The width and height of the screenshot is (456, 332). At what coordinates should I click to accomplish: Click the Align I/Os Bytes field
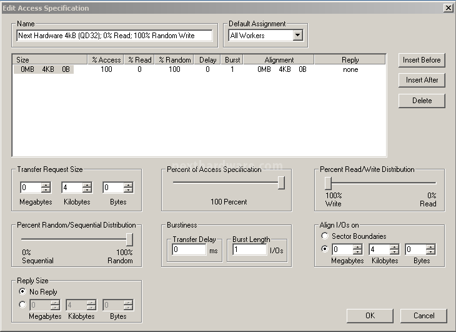click(x=415, y=249)
